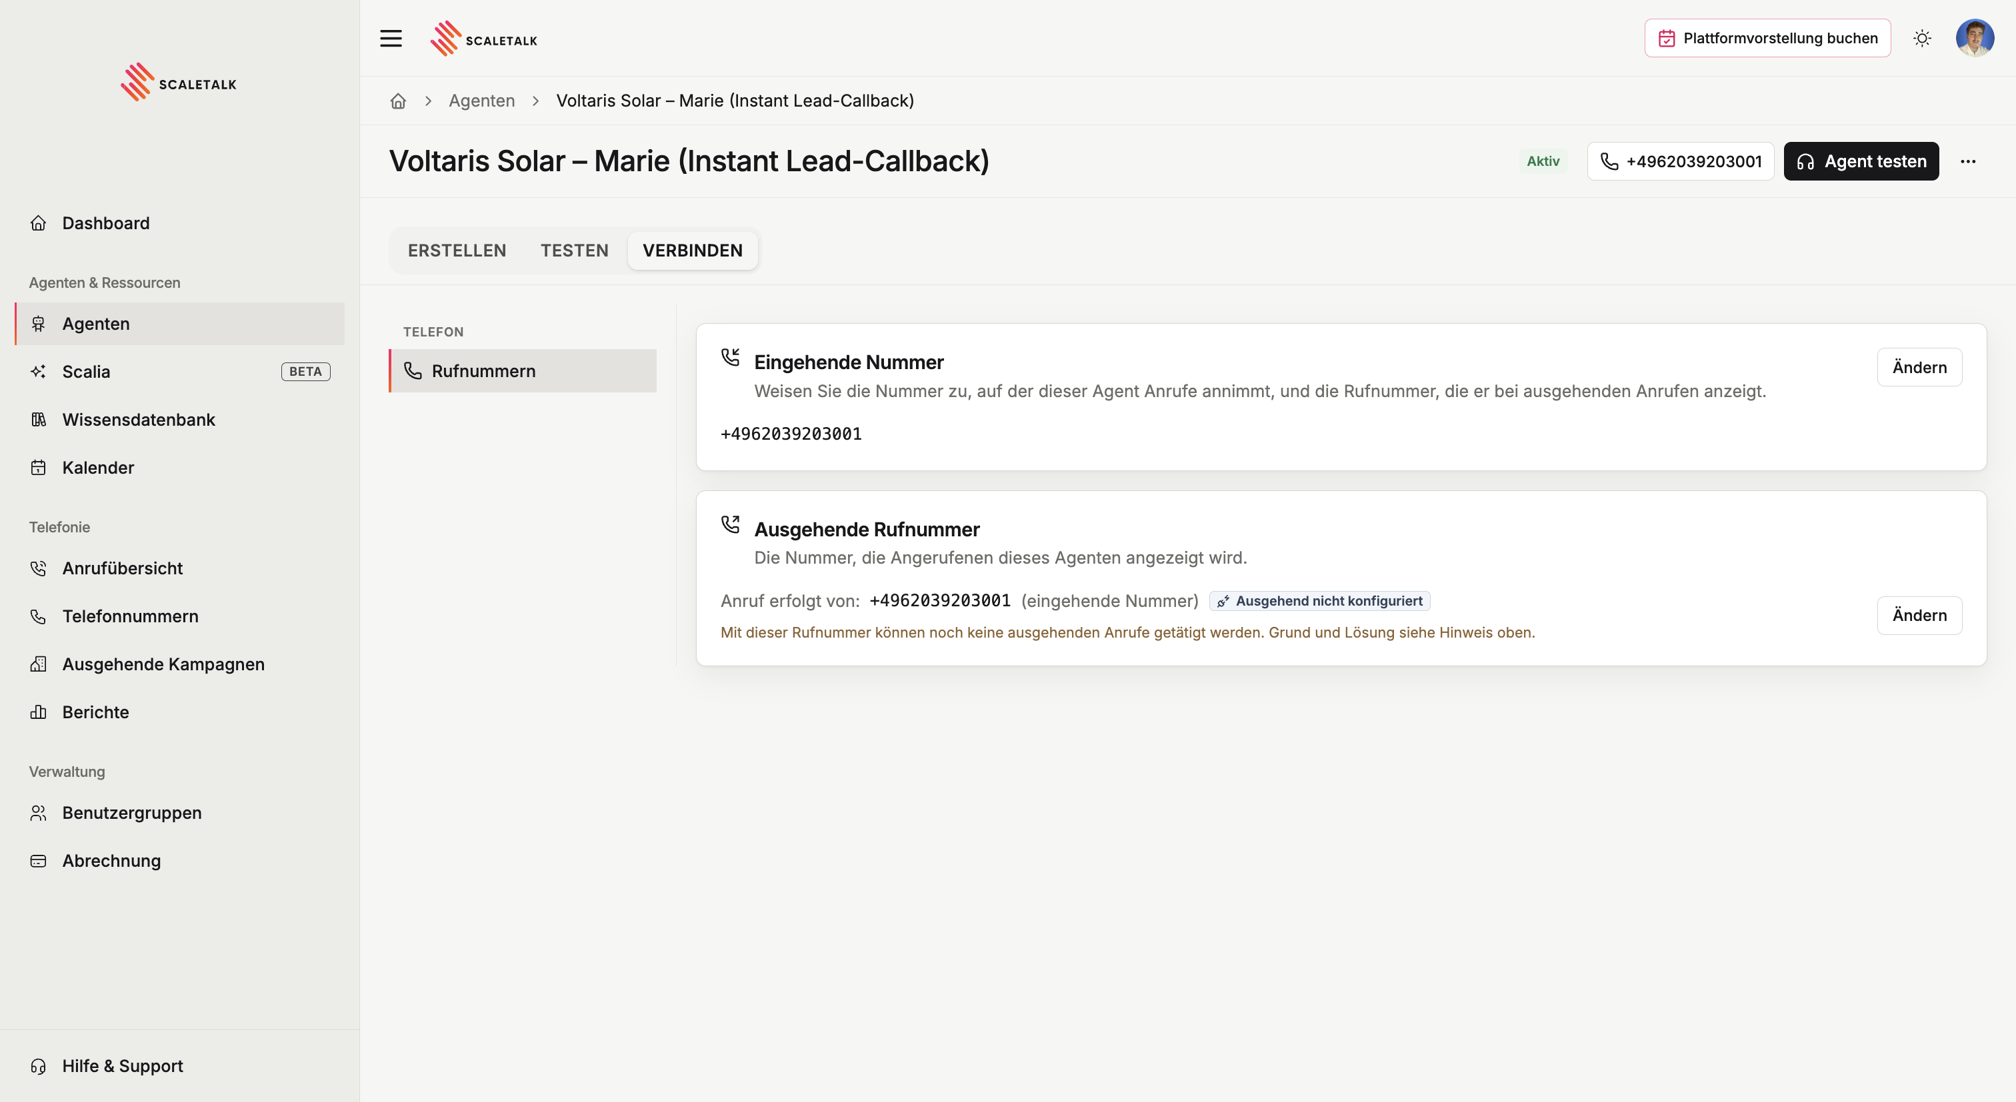Screen dimensions: 2016x1102
Task: Click the Rufnummern phone icon
Action: pyautogui.click(x=413, y=370)
